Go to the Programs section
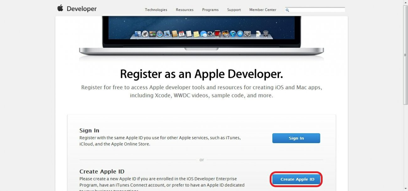This screenshot has width=408, height=191. [x=210, y=10]
